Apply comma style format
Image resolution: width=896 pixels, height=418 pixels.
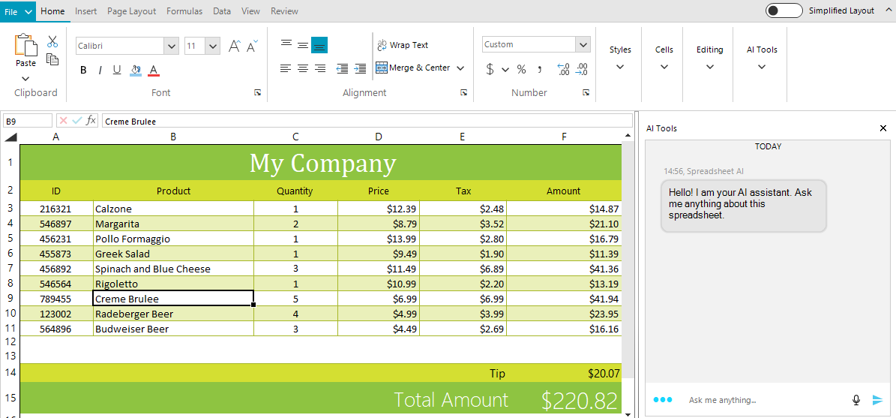539,69
